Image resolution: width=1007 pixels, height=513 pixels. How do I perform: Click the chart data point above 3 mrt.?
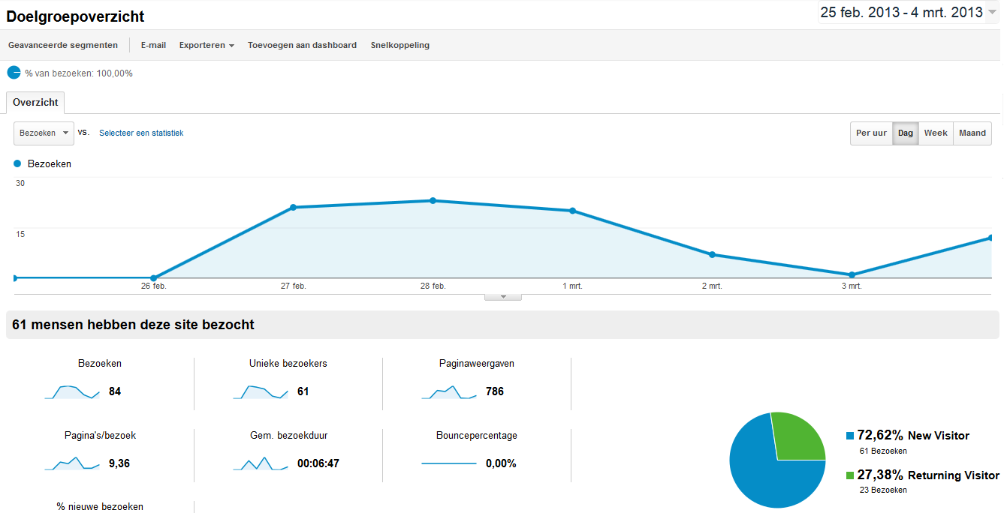[x=852, y=274]
